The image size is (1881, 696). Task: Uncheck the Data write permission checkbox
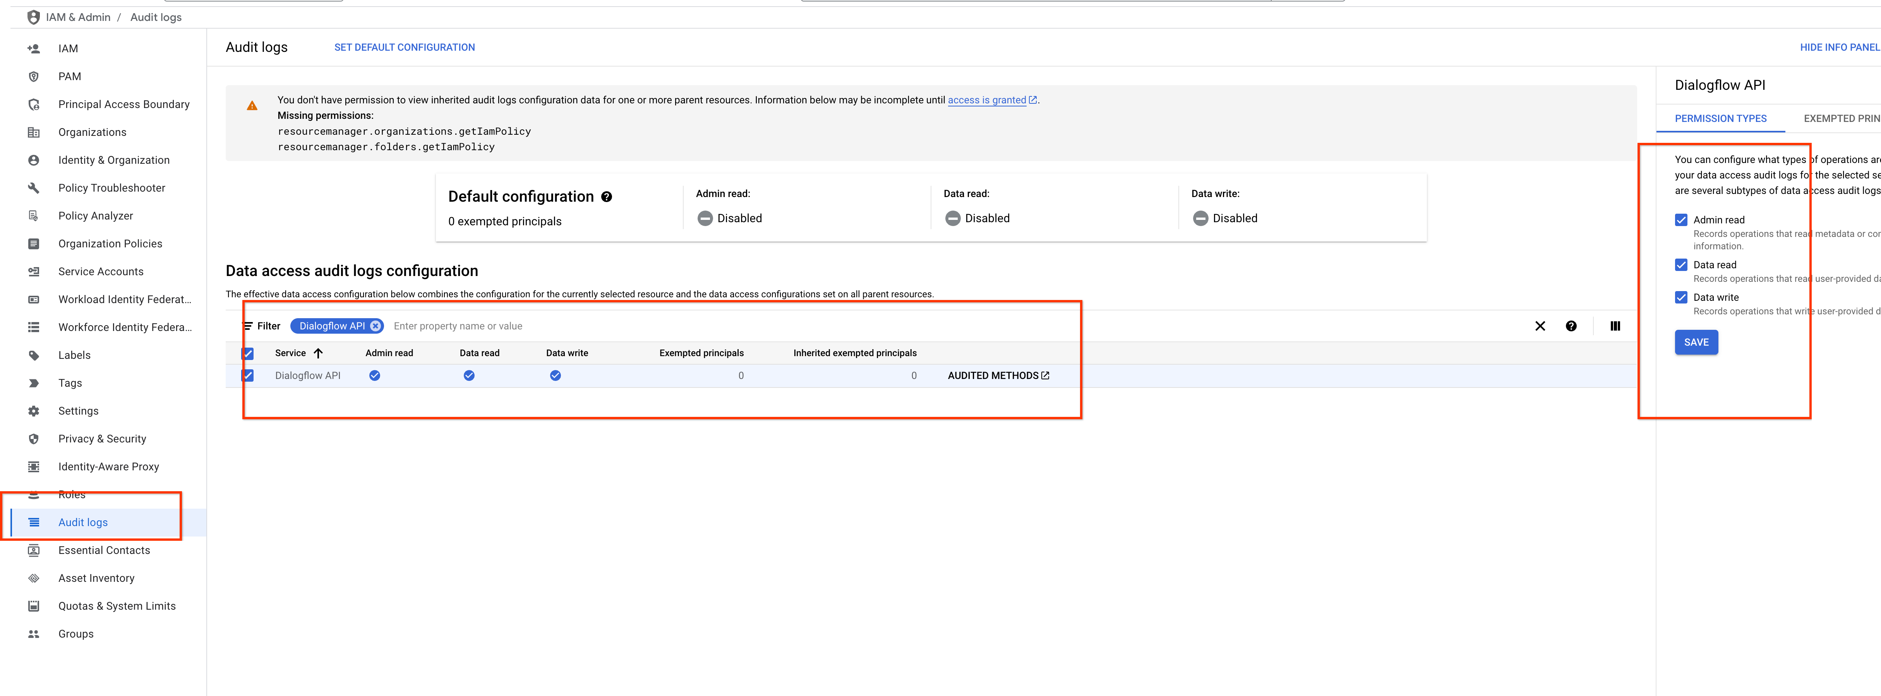(x=1681, y=297)
